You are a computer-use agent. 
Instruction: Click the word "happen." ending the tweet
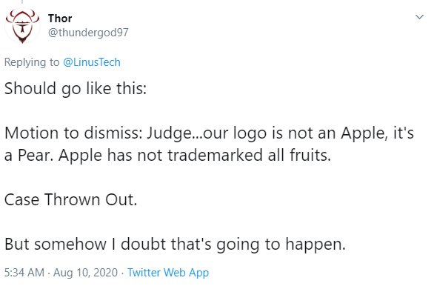(316, 245)
